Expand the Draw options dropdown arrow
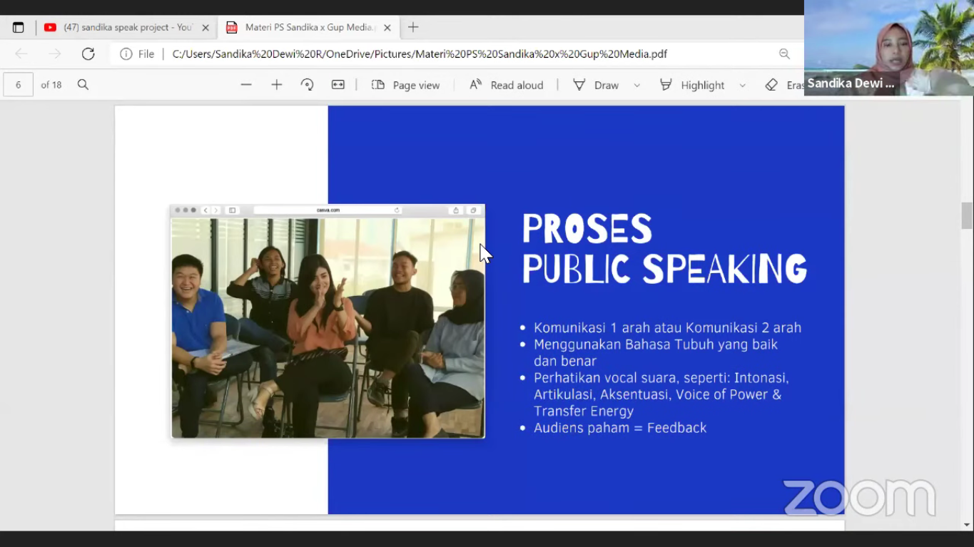Image resolution: width=974 pixels, height=547 pixels. tap(637, 85)
